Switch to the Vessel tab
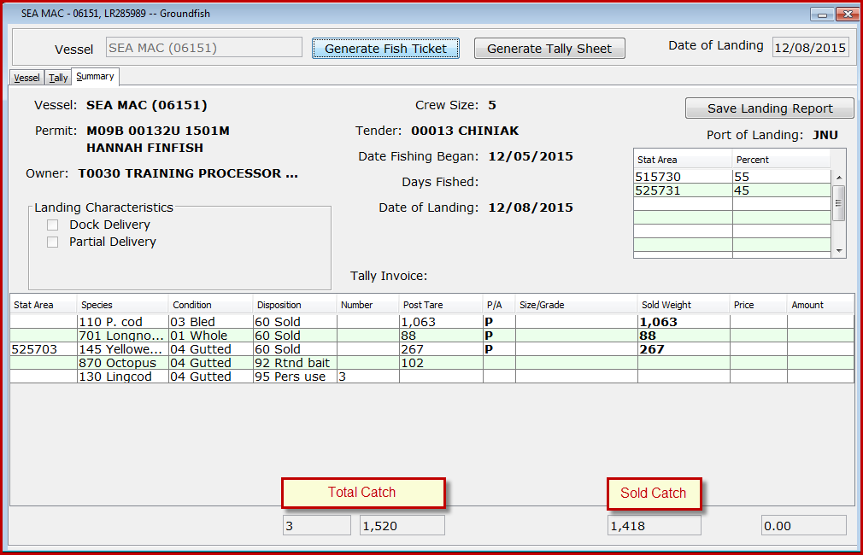863x555 pixels. 26,78
